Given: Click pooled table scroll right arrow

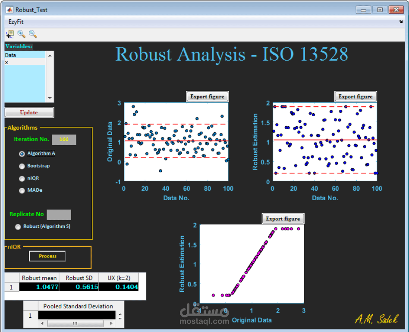Looking at the screenshot, I should (x=111, y=323).
